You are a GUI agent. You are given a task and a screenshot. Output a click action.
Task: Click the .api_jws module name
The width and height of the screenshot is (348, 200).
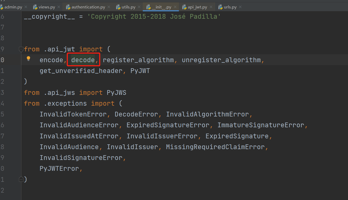(x=59, y=93)
